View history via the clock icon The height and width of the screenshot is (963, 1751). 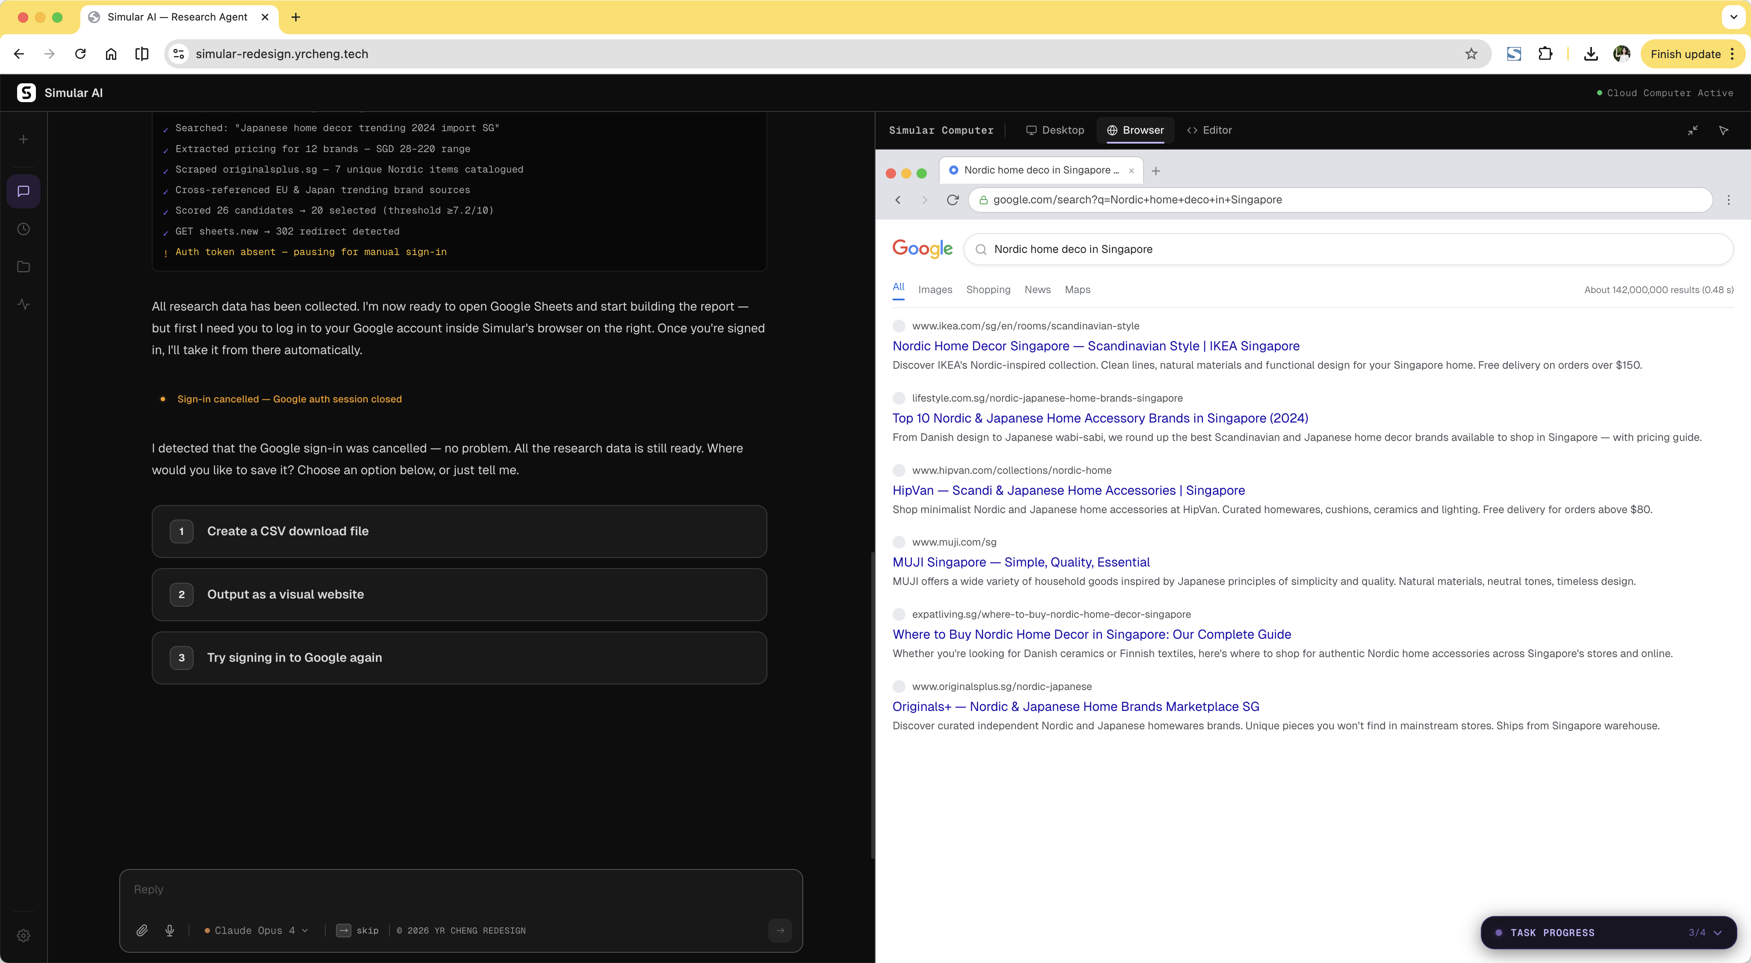pyautogui.click(x=23, y=229)
